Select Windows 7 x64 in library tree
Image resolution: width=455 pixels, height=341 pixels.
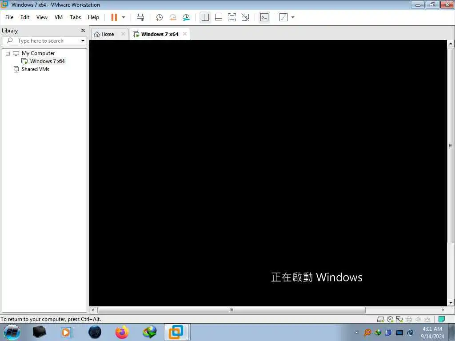[47, 61]
